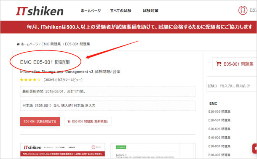Open the ホームページ menu item
Screen dimensions: 257x159
[x=91, y=11]
